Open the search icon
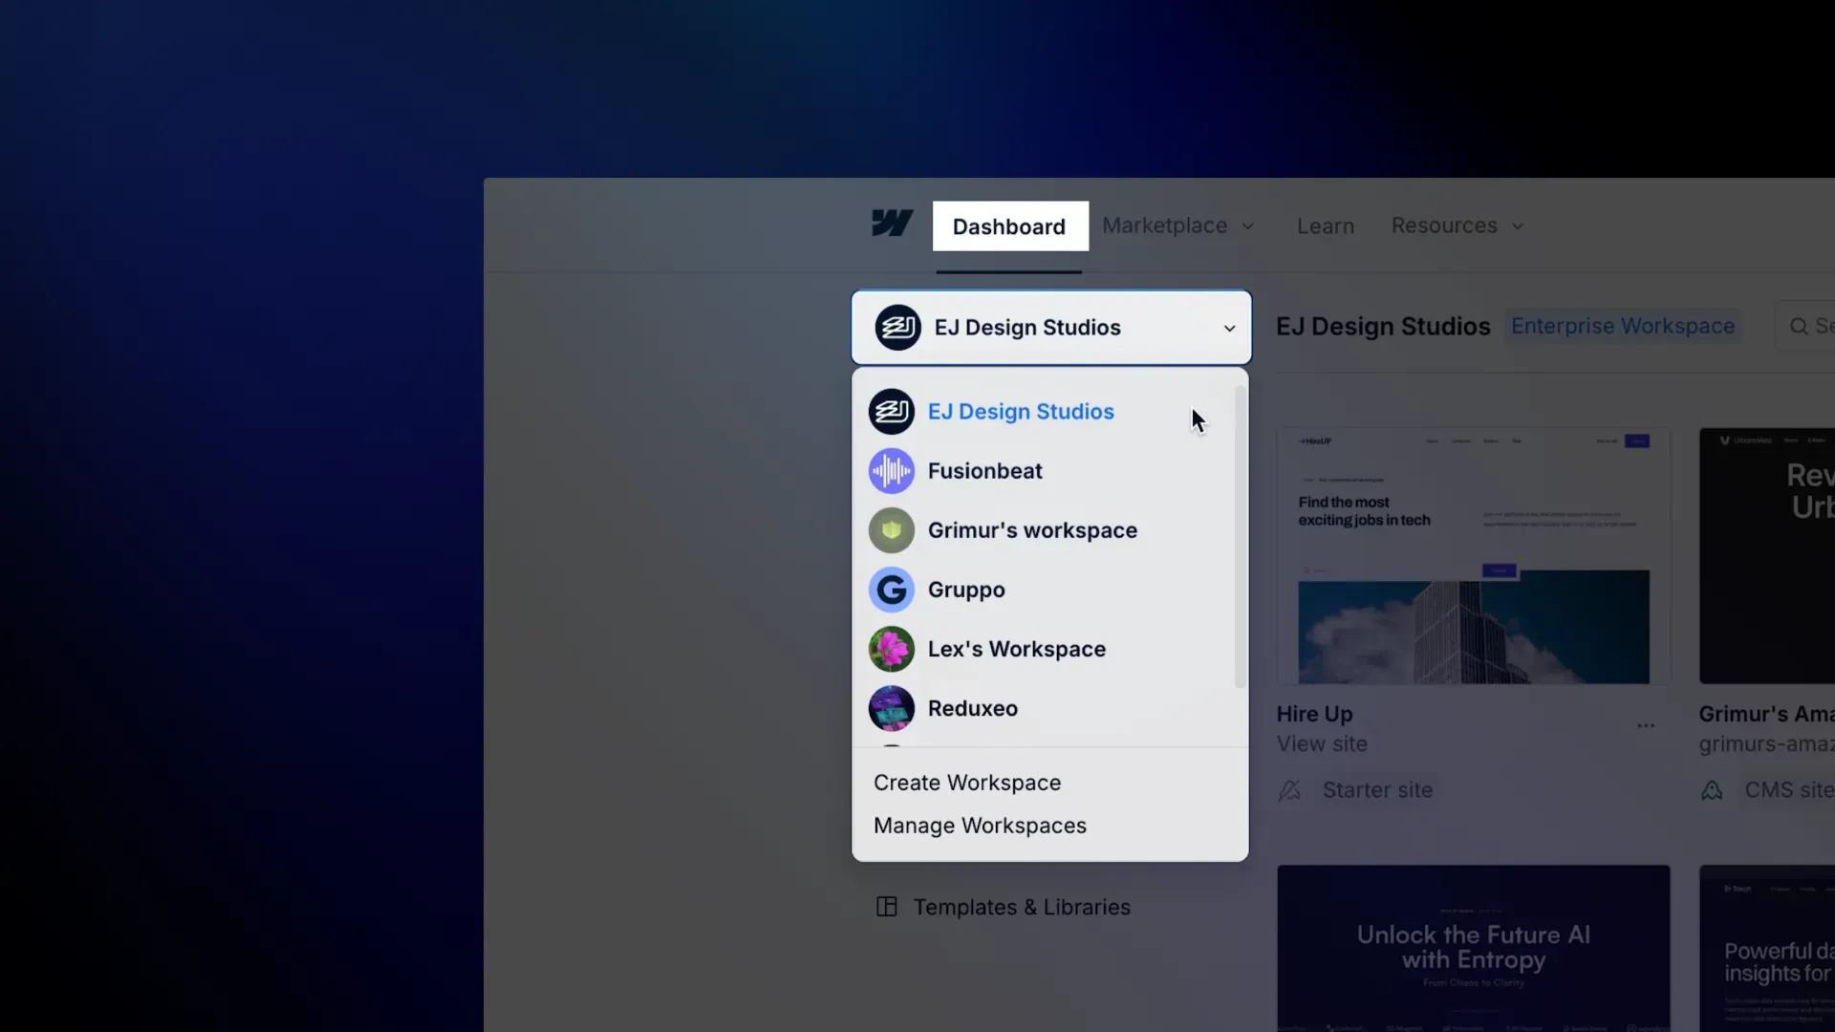Screen dimensions: 1835x1032 [x=1801, y=325]
